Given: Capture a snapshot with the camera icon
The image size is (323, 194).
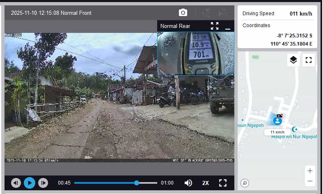Looking at the screenshot, I should coord(183,13).
